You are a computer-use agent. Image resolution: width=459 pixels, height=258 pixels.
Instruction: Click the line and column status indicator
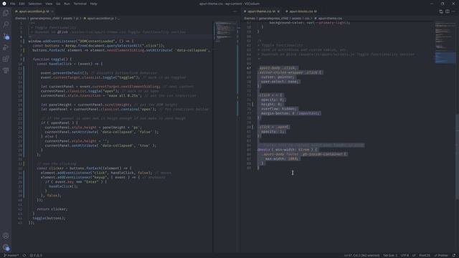(x=361, y=255)
